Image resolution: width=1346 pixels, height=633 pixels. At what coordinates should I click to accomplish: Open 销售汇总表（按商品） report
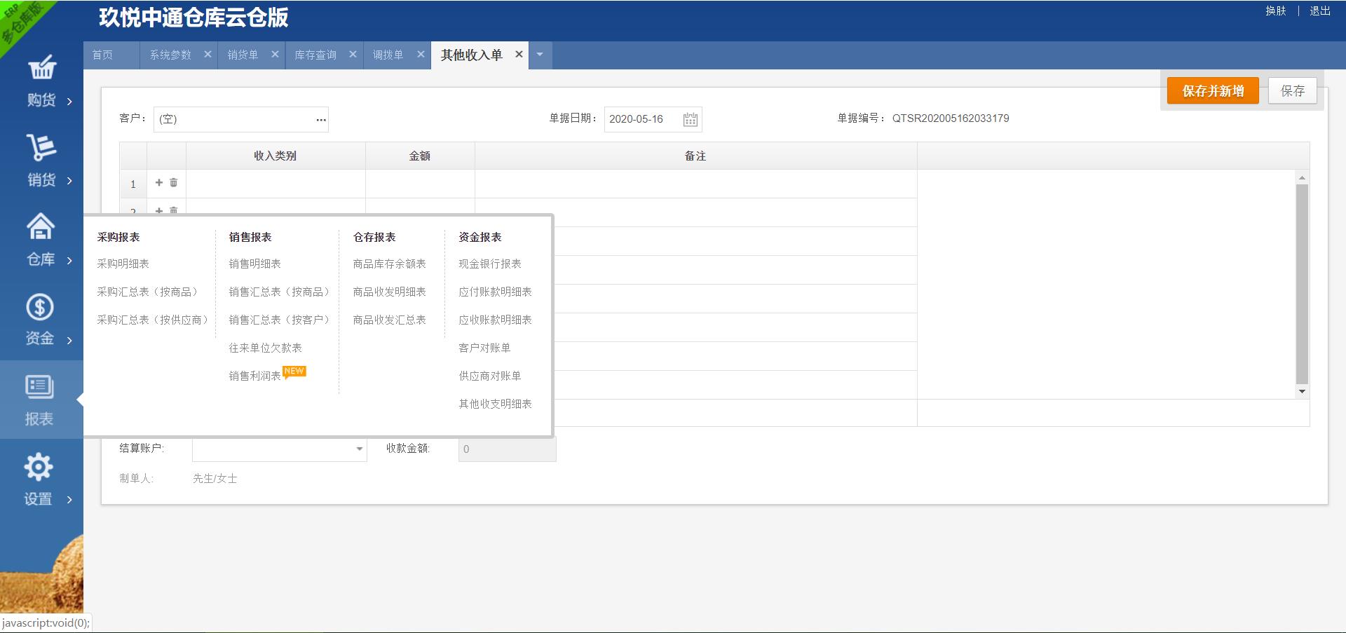tap(280, 292)
